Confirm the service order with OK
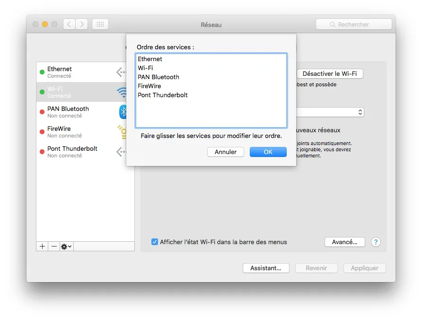The height and width of the screenshot is (320, 422). [x=268, y=152]
